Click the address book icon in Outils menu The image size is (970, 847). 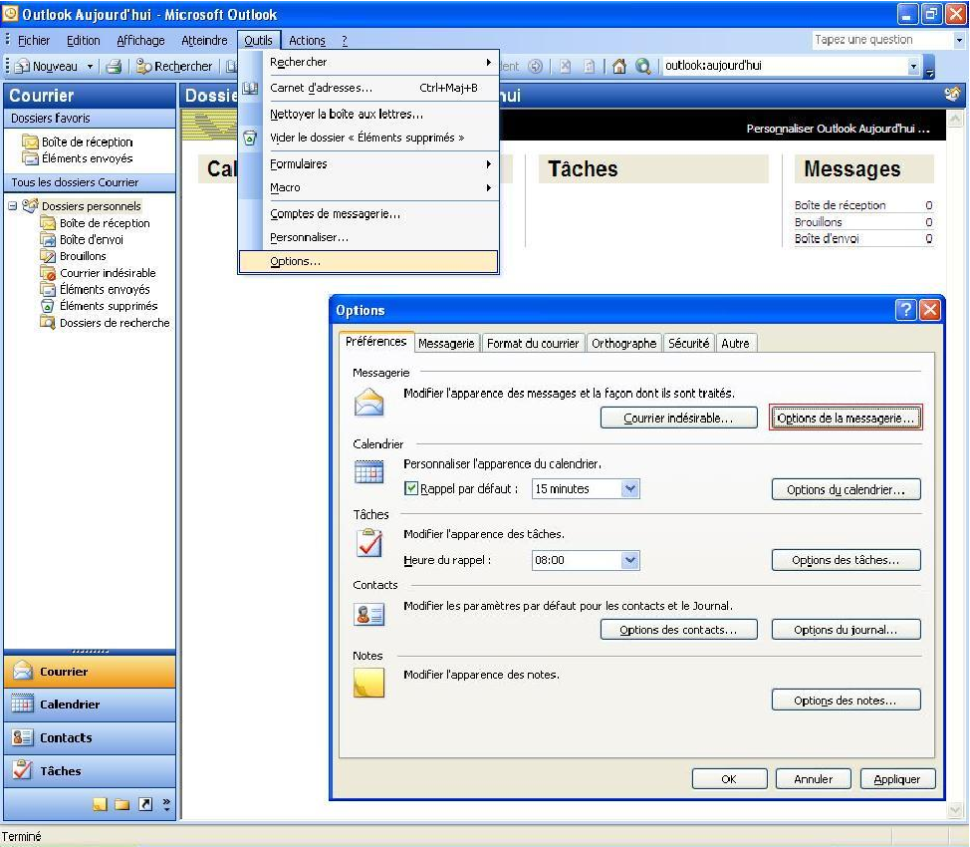point(250,88)
